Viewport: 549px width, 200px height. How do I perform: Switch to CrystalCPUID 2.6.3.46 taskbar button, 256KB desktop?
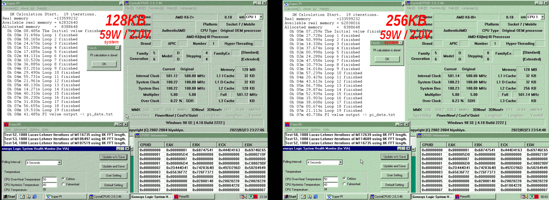[389, 197]
